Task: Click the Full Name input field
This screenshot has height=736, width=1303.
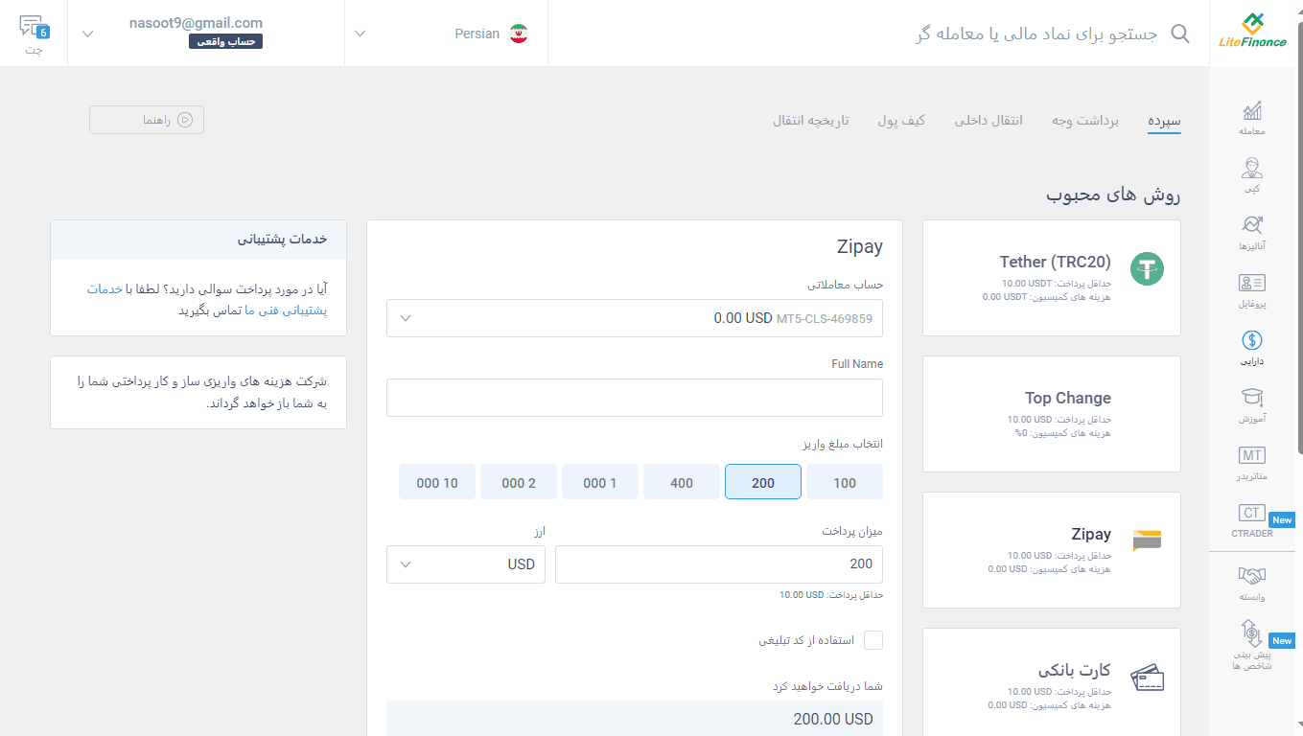Action: (635, 398)
